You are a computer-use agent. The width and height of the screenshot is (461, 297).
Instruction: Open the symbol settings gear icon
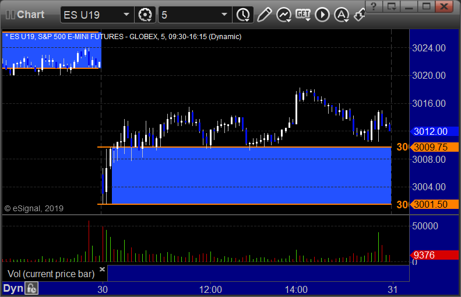tap(145, 15)
